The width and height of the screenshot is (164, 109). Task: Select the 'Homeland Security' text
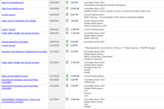[93, 67]
